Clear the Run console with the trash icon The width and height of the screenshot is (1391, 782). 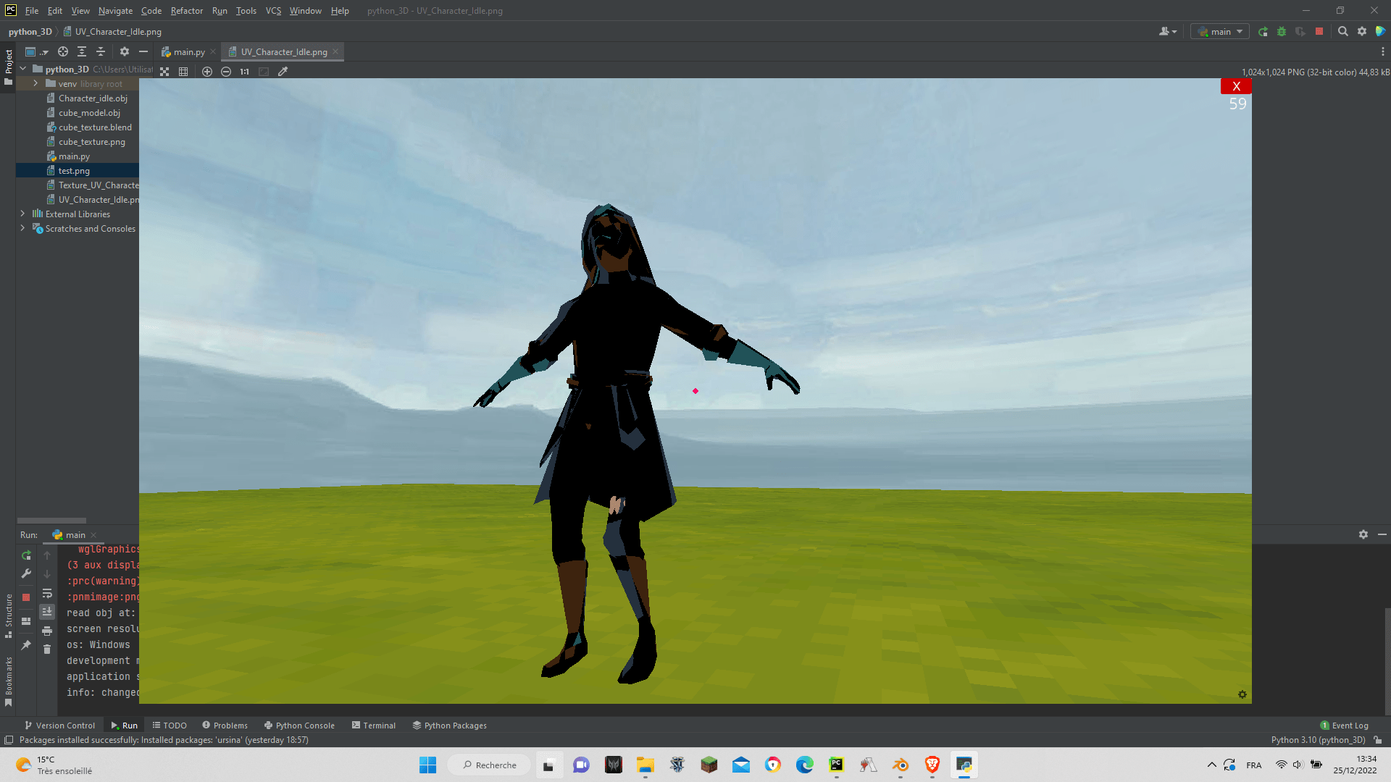[47, 649]
